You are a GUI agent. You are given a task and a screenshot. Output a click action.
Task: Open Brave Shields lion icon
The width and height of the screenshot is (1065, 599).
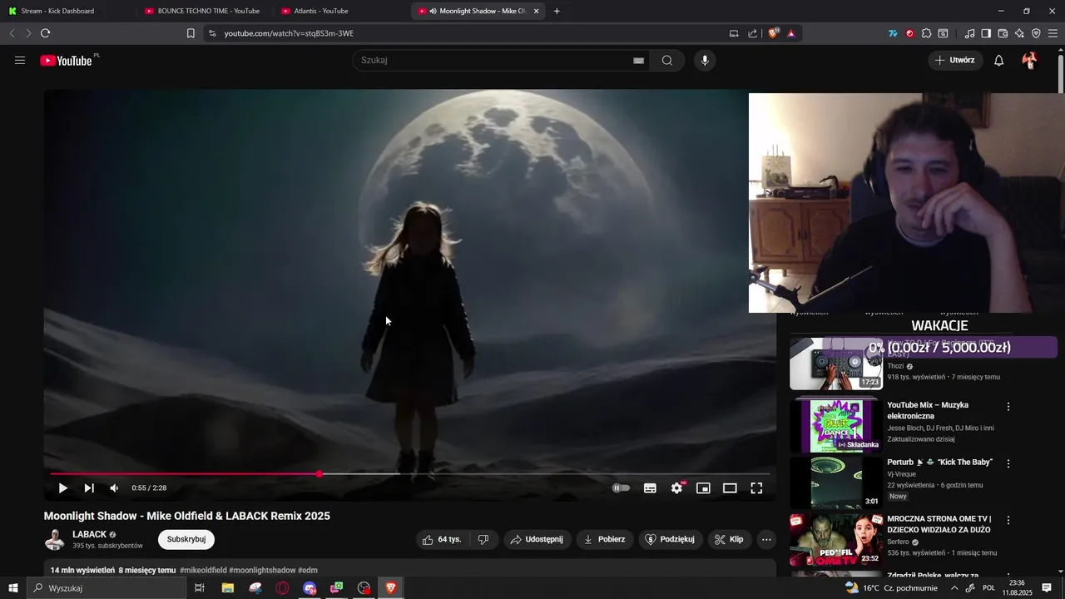774,33
